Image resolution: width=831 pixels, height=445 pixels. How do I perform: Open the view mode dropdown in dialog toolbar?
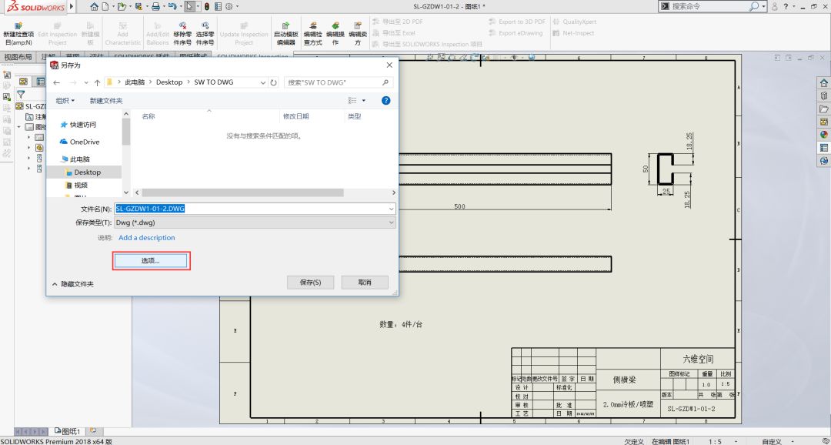click(x=363, y=100)
